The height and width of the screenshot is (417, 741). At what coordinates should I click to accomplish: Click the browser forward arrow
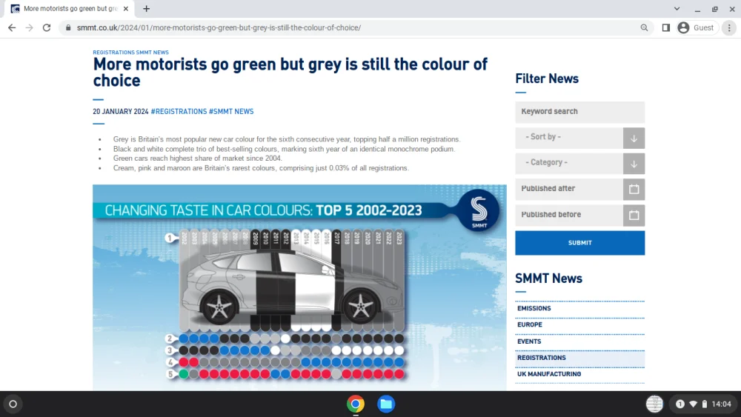pos(30,28)
